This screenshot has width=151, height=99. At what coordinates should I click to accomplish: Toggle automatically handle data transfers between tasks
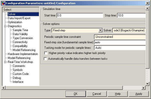(x=45, y=59)
